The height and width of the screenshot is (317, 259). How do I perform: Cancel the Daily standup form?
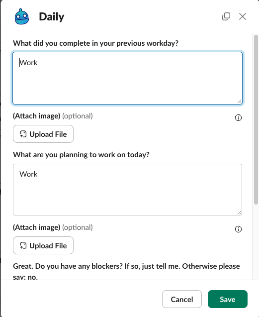pyautogui.click(x=182, y=299)
